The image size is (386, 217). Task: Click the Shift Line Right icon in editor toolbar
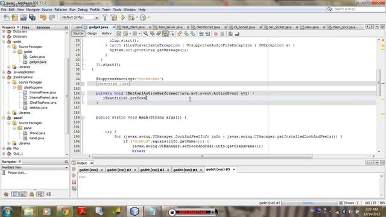pyautogui.click(x=207, y=34)
